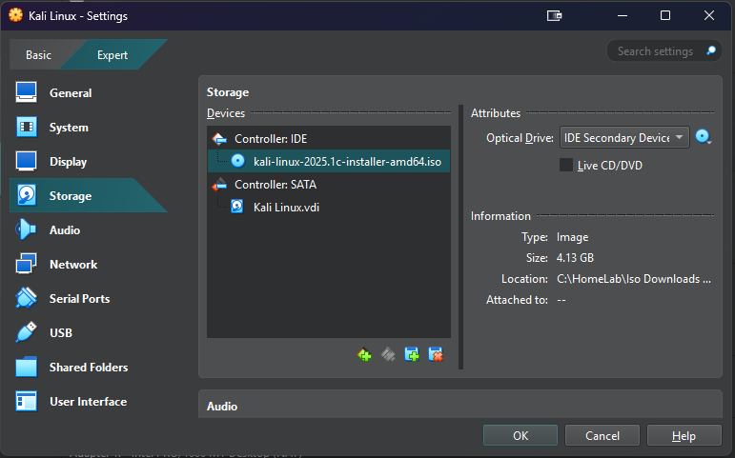Click the add attachment icon
735x458 pixels.
[412, 354]
